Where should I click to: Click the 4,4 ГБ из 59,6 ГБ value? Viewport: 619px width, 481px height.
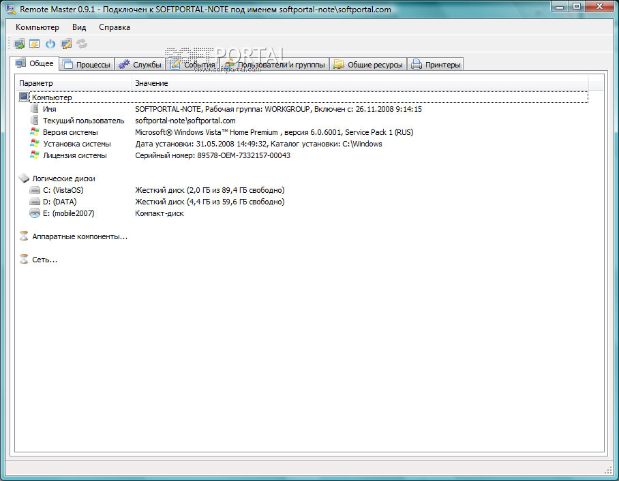[209, 202]
